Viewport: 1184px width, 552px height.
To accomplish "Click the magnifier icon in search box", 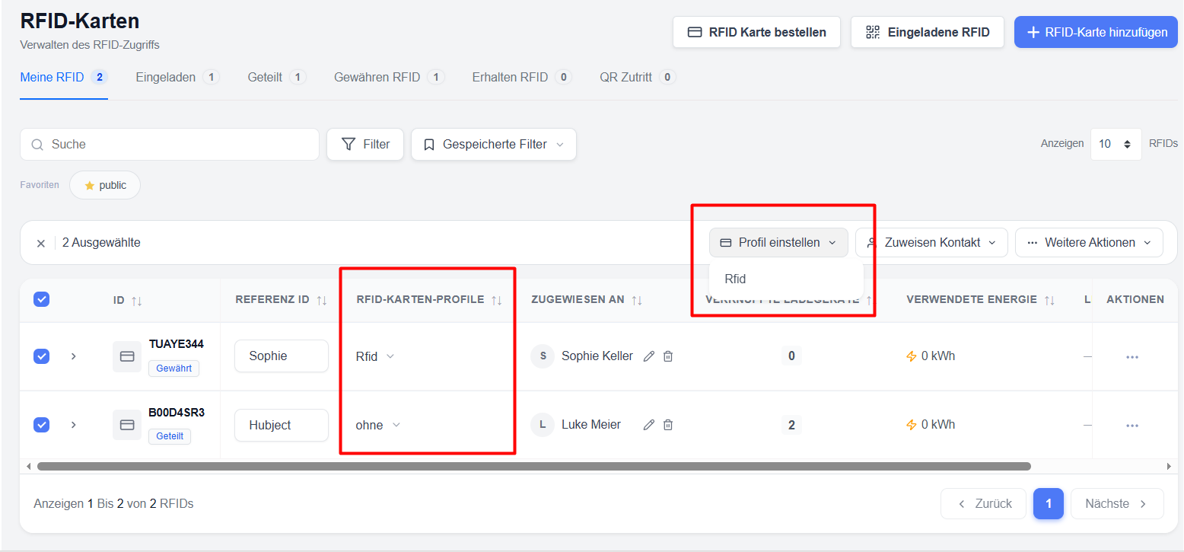I will point(37,145).
